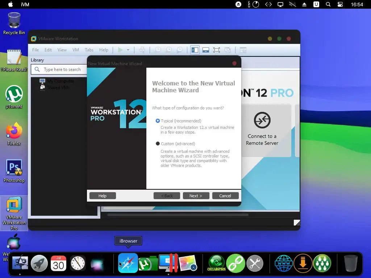
Task: Open the View menu in VMware Workstation
Action: pos(62,50)
